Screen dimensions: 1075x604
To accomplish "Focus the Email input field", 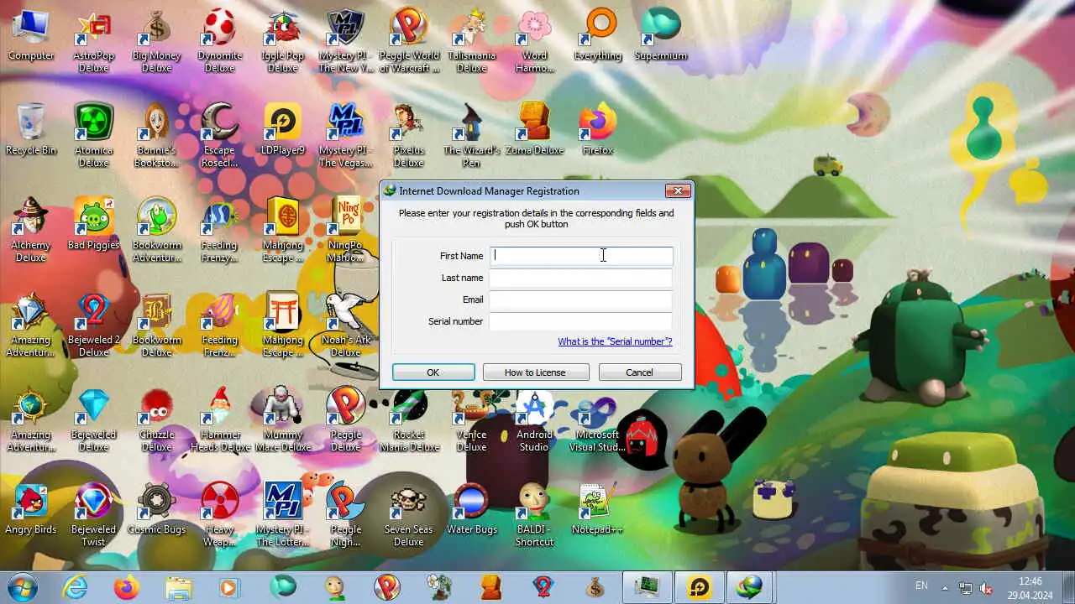I will [x=581, y=299].
